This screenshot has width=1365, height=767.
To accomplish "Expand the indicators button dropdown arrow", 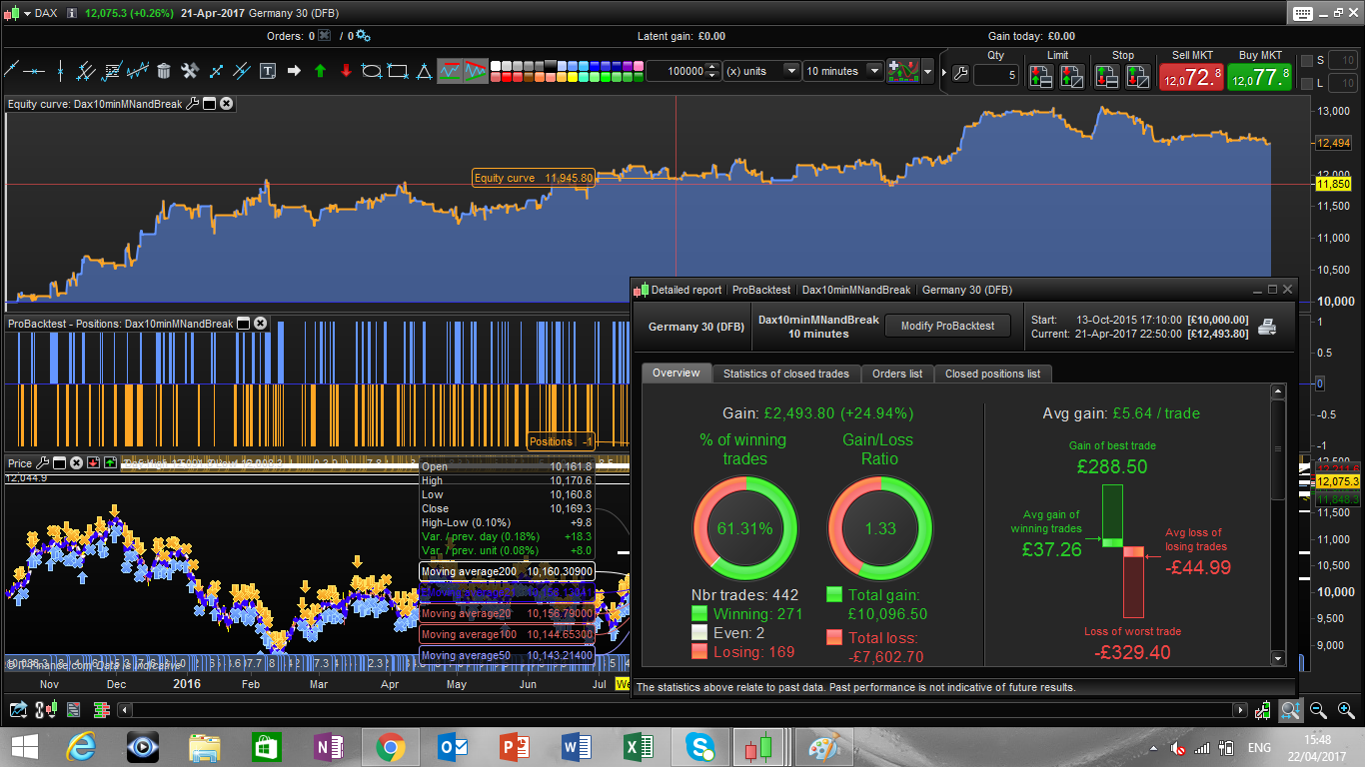I will [928, 72].
